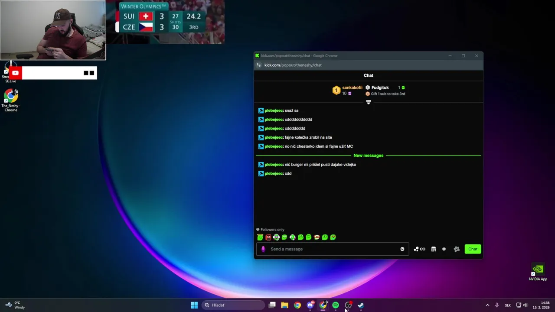Viewport: 555px width, 312px height.
Task: Open volume control in system tray
Action: tap(526, 305)
